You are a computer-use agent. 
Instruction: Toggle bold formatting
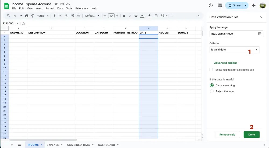[x=124, y=16]
